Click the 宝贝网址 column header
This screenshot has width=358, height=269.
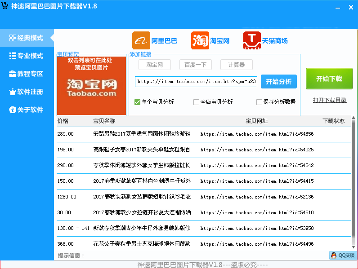coord(257,121)
